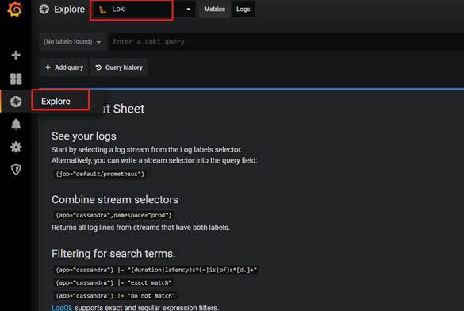Click the Combine stream selectors heading
This screenshot has height=311, width=464.
115,199
